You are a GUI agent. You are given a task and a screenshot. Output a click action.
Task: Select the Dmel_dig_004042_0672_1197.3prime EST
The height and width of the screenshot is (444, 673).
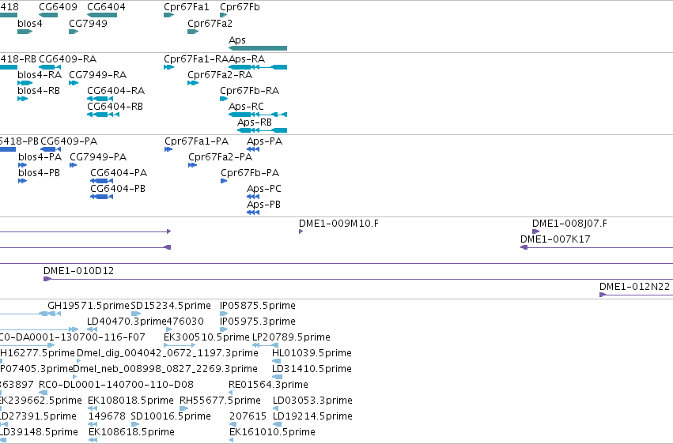(78, 361)
